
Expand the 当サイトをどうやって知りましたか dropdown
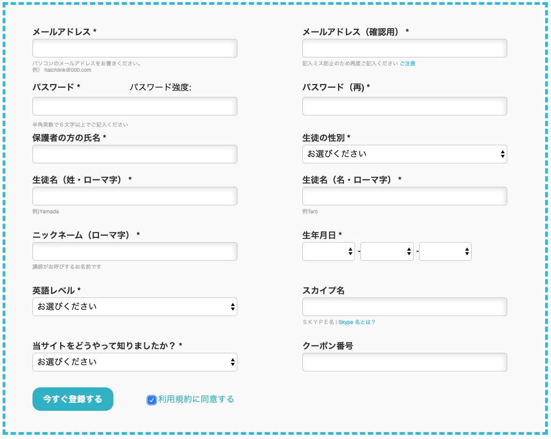point(135,362)
